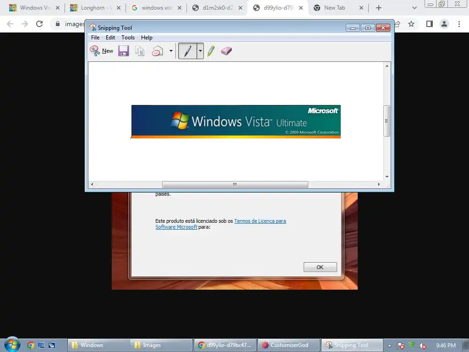Open Chrome three-dot menu
The width and height of the screenshot is (469, 352).
(x=459, y=24)
